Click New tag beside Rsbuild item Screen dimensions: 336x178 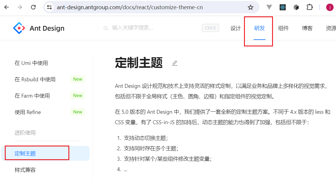[78, 79]
